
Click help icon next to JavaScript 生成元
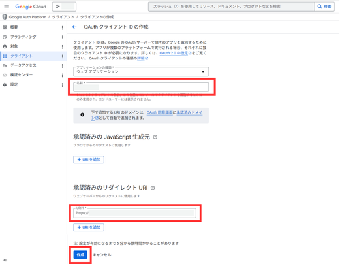click(x=155, y=137)
